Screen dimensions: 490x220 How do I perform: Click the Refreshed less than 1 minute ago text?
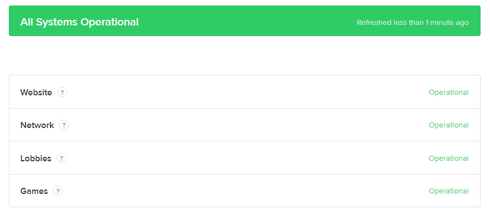[x=412, y=23]
